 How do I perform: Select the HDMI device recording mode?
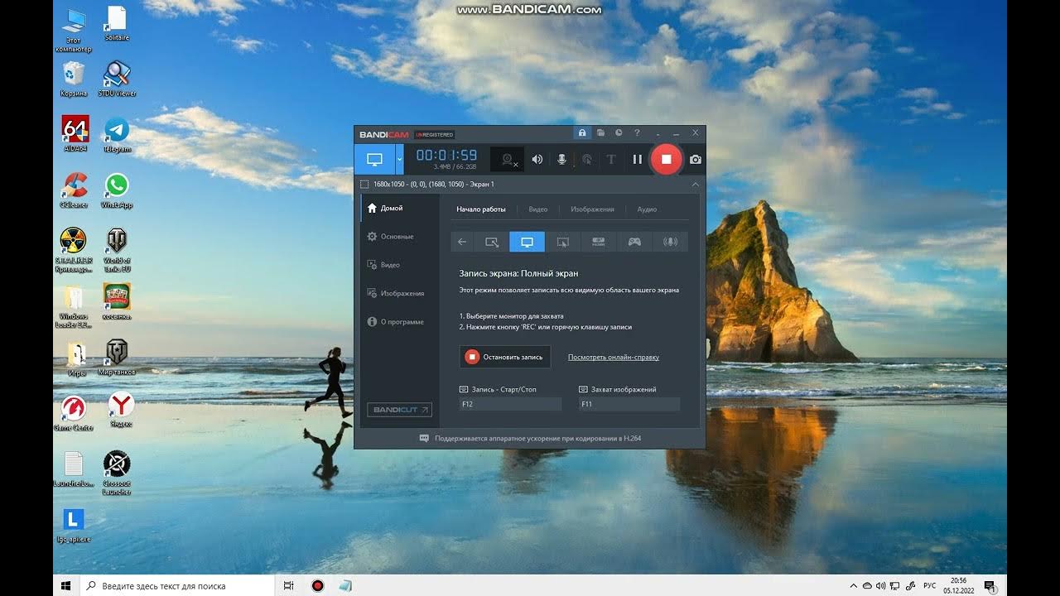[x=599, y=242]
